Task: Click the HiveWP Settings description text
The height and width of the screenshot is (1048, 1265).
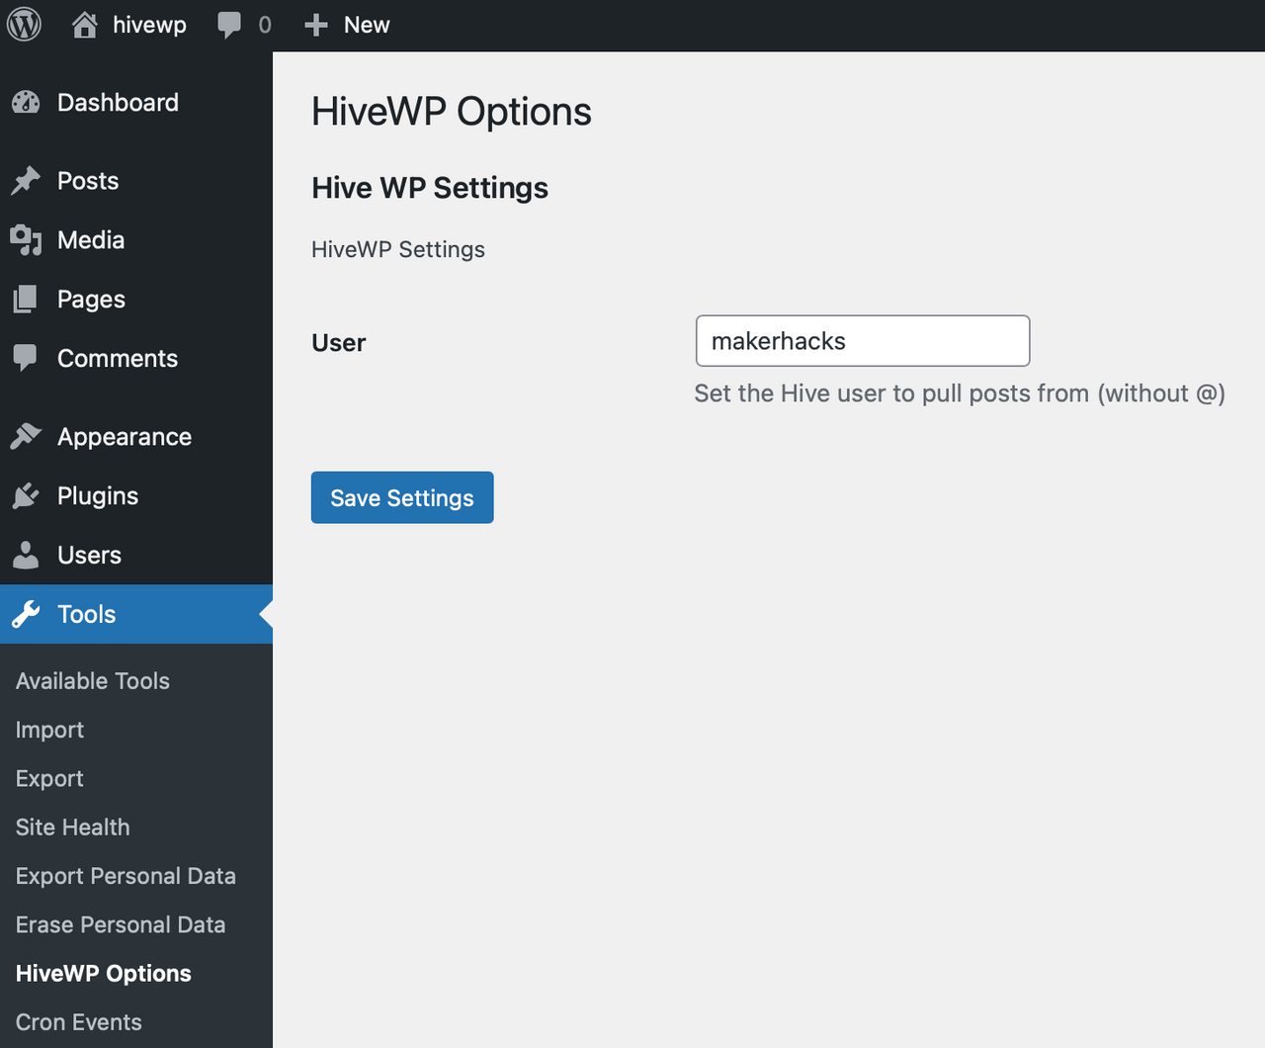Action: pos(398,249)
